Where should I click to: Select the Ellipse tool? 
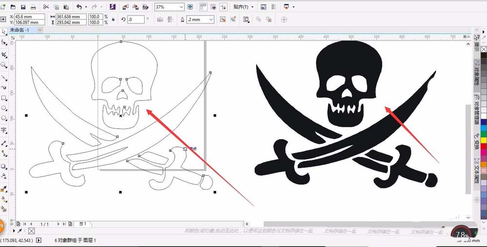(x=4, y=108)
